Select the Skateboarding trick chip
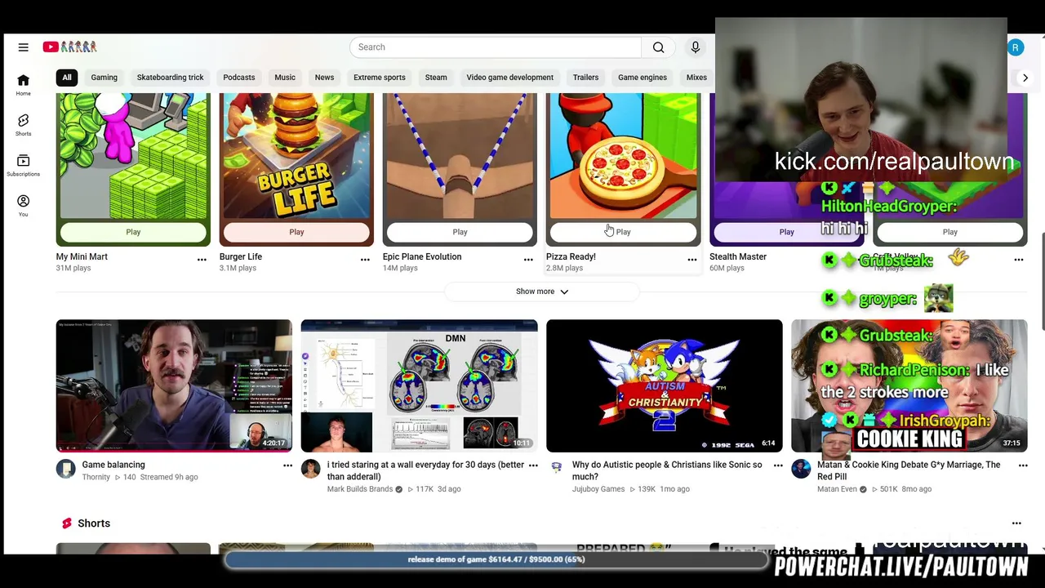Image resolution: width=1045 pixels, height=588 pixels. coord(170,78)
